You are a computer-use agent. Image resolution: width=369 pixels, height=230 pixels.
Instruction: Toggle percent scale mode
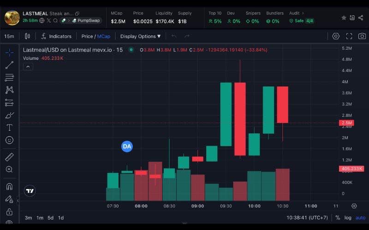[338, 218]
